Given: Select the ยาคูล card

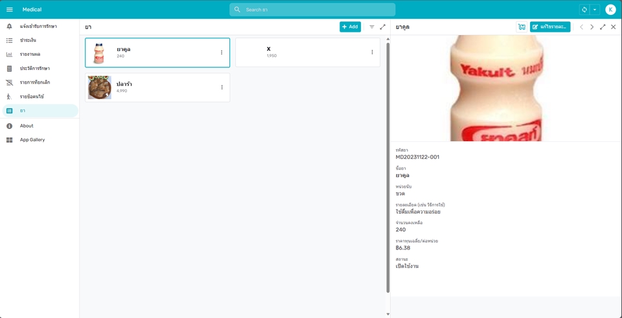Looking at the screenshot, I should (157, 52).
